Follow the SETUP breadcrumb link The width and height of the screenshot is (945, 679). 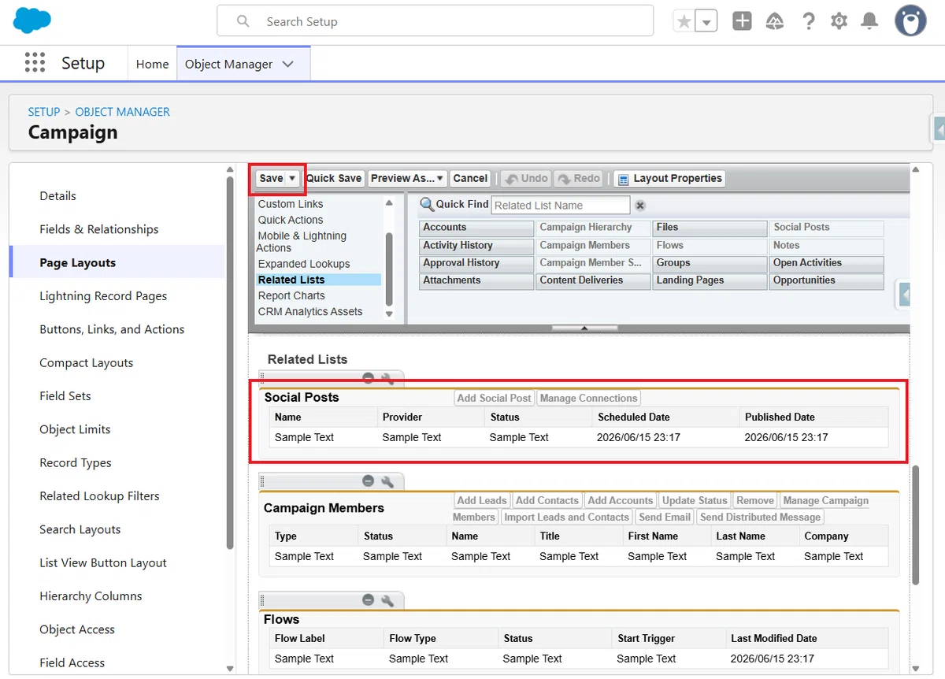tap(44, 112)
